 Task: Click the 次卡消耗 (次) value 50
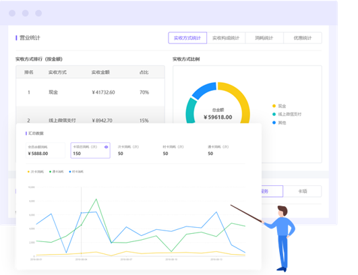point(121,154)
